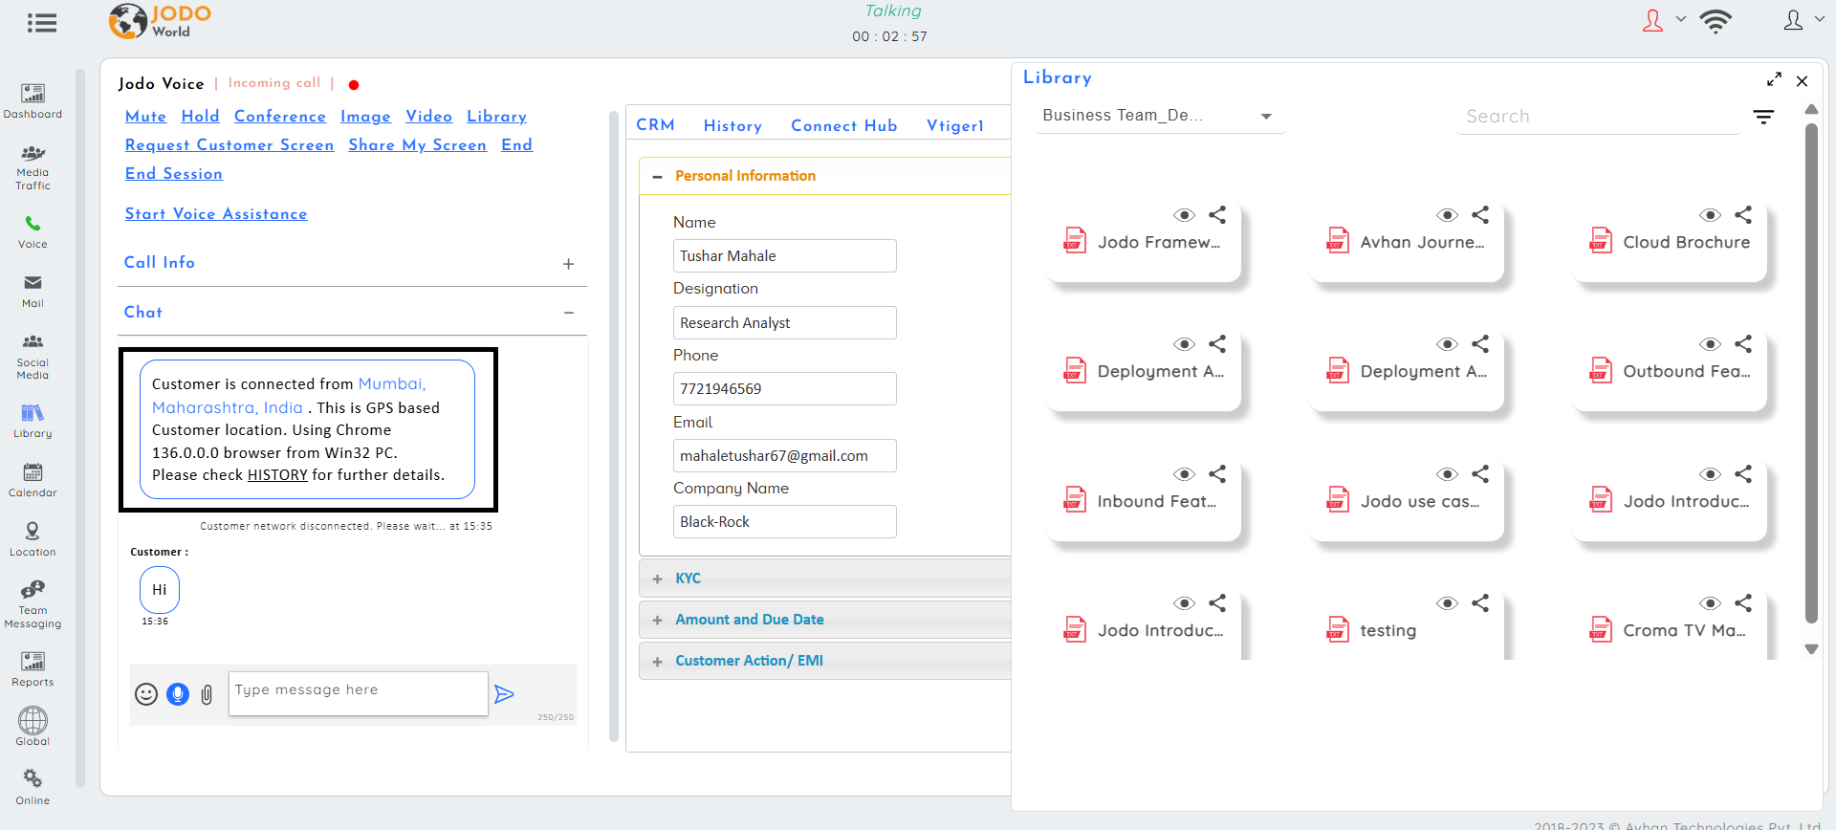This screenshot has height=830, width=1836.
Task: Click the Email input field
Action: tap(784, 456)
